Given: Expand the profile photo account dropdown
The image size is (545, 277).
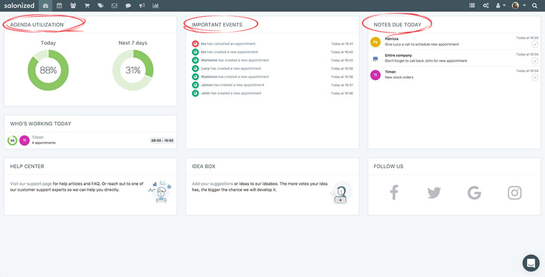Looking at the screenshot, I should click(x=519, y=6).
